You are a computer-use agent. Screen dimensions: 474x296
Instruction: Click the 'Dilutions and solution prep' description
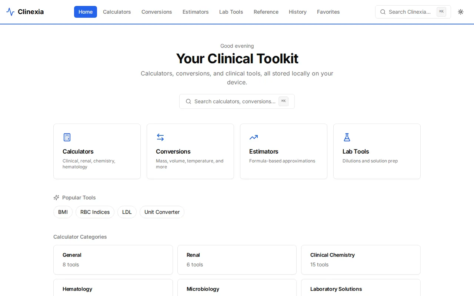pyautogui.click(x=370, y=161)
